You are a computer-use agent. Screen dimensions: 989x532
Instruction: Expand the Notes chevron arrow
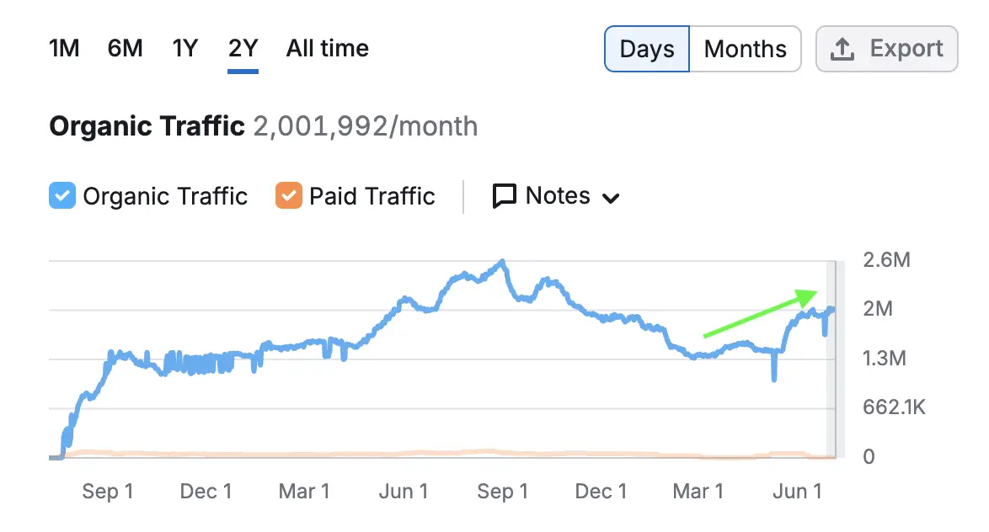611,199
